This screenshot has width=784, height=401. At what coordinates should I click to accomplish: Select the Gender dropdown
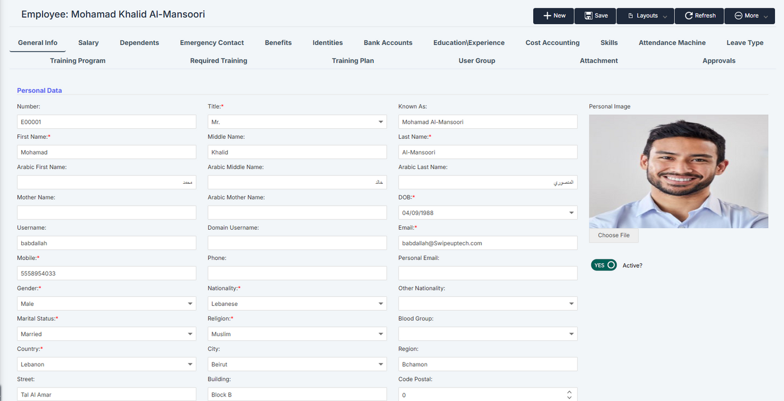106,304
